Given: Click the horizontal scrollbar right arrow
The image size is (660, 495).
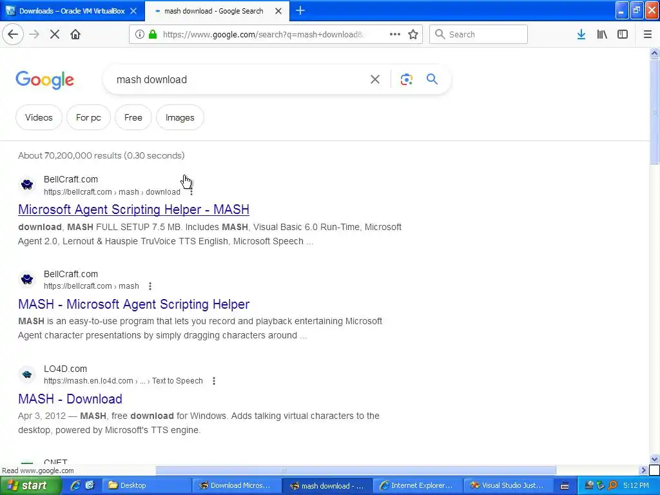Looking at the screenshot, I should click(643, 470).
